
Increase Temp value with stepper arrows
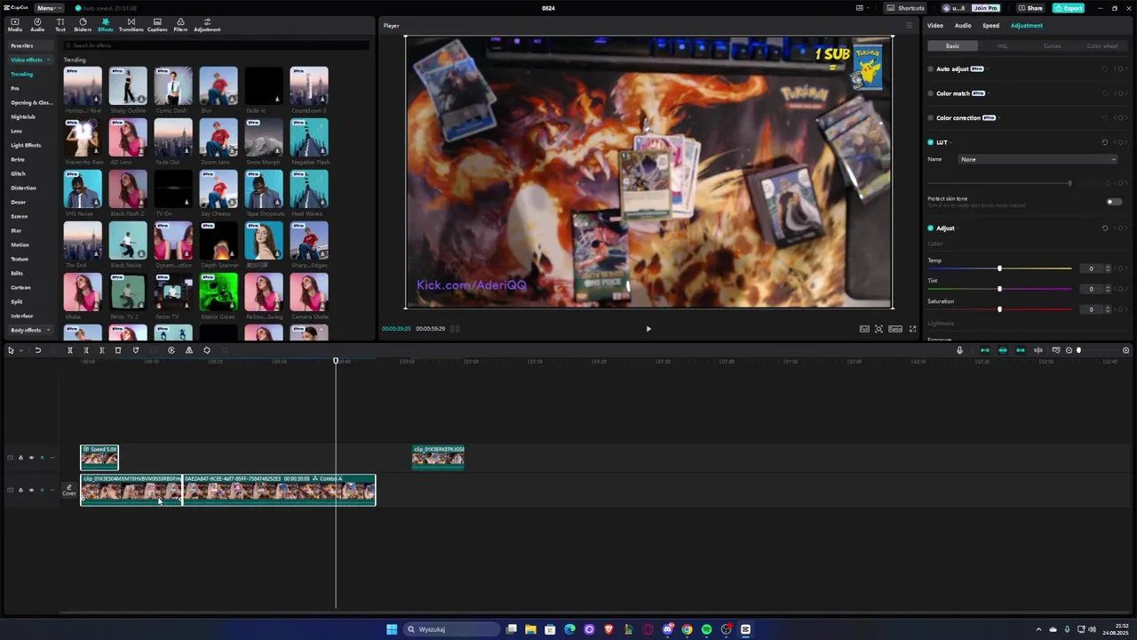[1107, 268]
